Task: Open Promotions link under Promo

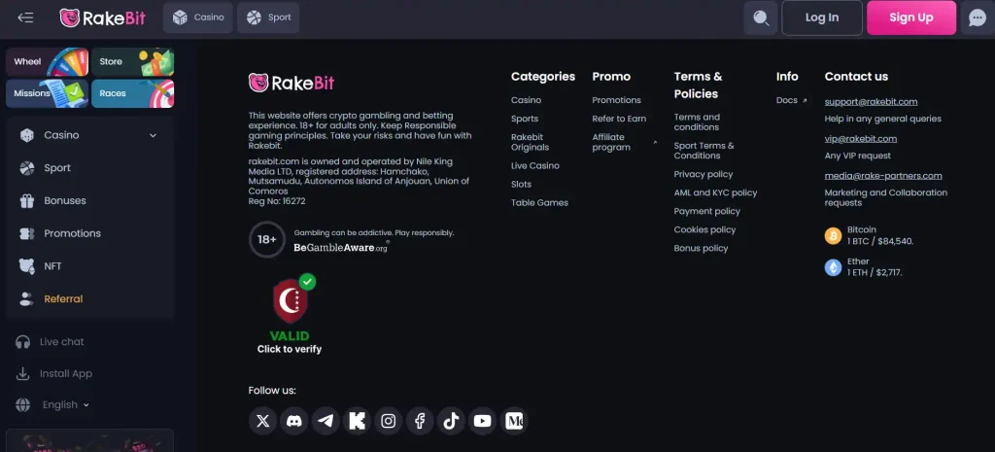Action: (617, 100)
